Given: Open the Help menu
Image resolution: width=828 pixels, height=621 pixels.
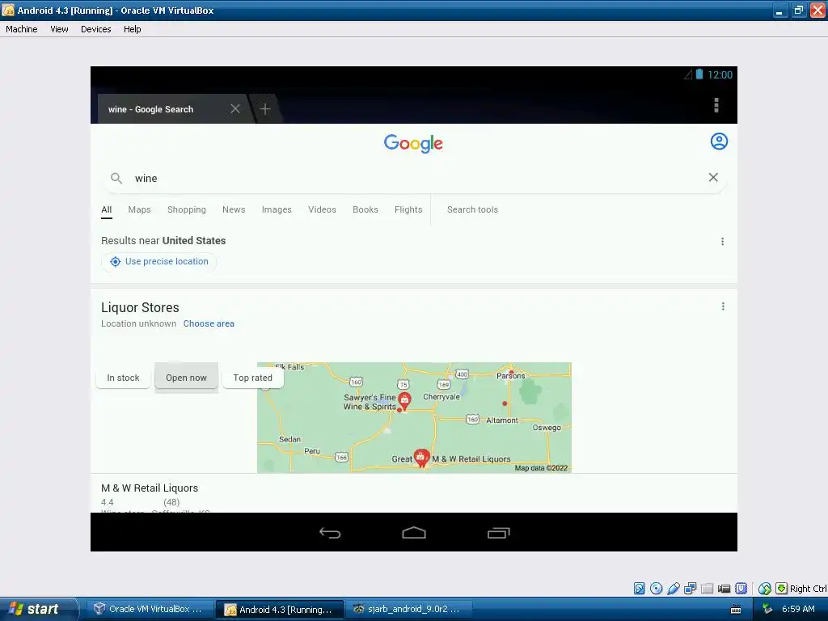Looking at the screenshot, I should pyautogui.click(x=132, y=29).
